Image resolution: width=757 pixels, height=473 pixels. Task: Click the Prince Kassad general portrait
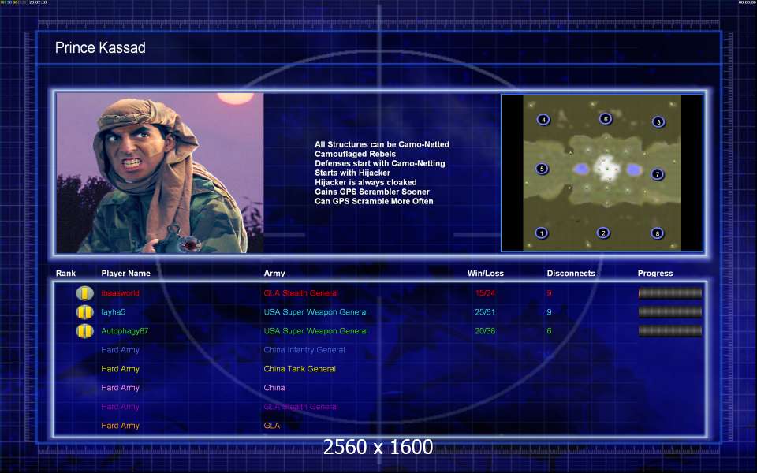coord(160,173)
